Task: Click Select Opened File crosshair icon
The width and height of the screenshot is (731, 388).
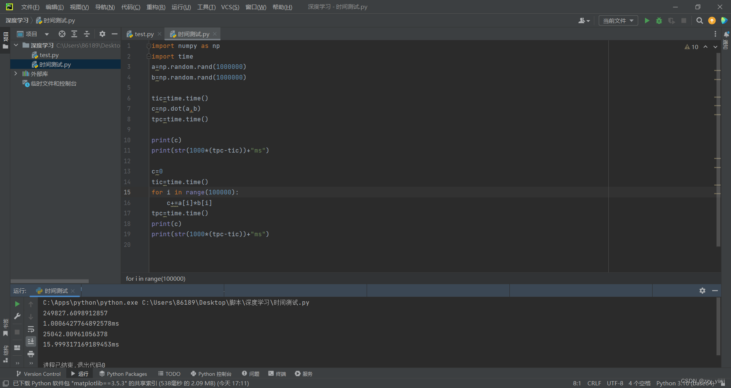Action: point(62,34)
